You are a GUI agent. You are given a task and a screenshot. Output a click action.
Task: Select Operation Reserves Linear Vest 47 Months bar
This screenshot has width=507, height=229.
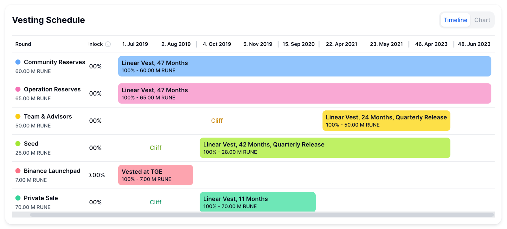coord(305,94)
